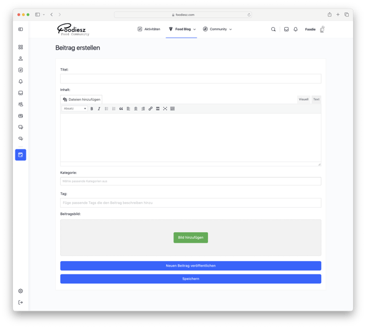366x328 pixels.
Task: Go to the Aktivitäten menu item
Action: coord(149,29)
